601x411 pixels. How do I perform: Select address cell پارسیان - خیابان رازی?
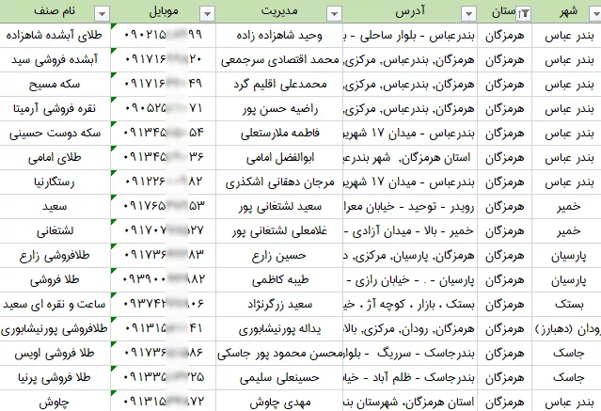pos(410,280)
